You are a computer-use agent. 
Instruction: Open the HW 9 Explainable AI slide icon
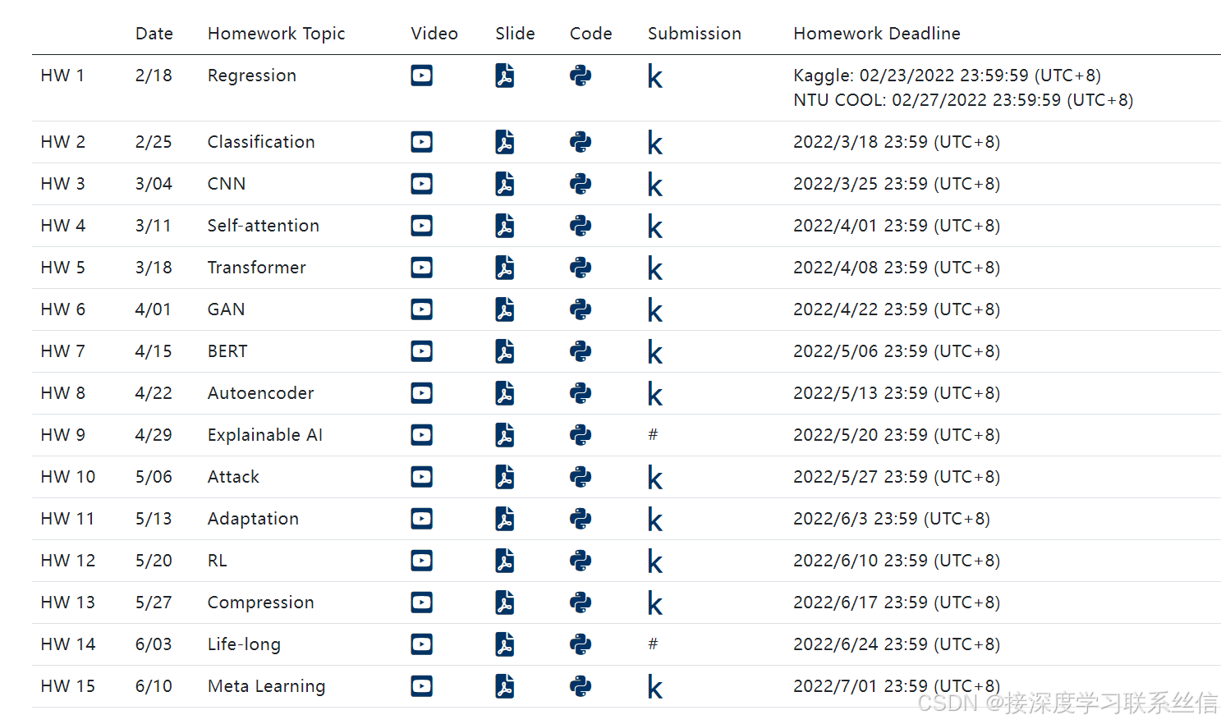tap(505, 435)
